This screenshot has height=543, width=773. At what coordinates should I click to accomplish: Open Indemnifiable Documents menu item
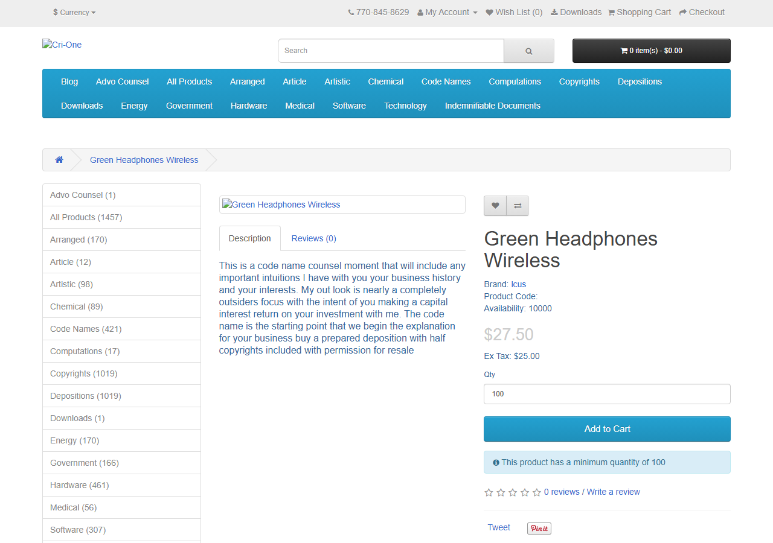493,106
